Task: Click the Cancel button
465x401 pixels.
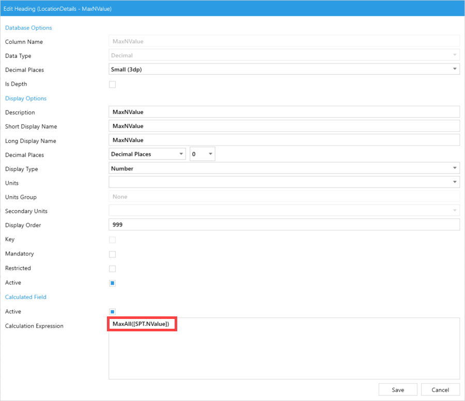Action: click(440, 390)
